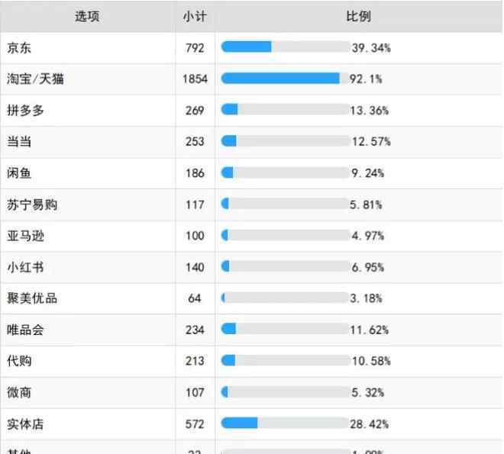Select the 代购 option label

pos(19,361)
